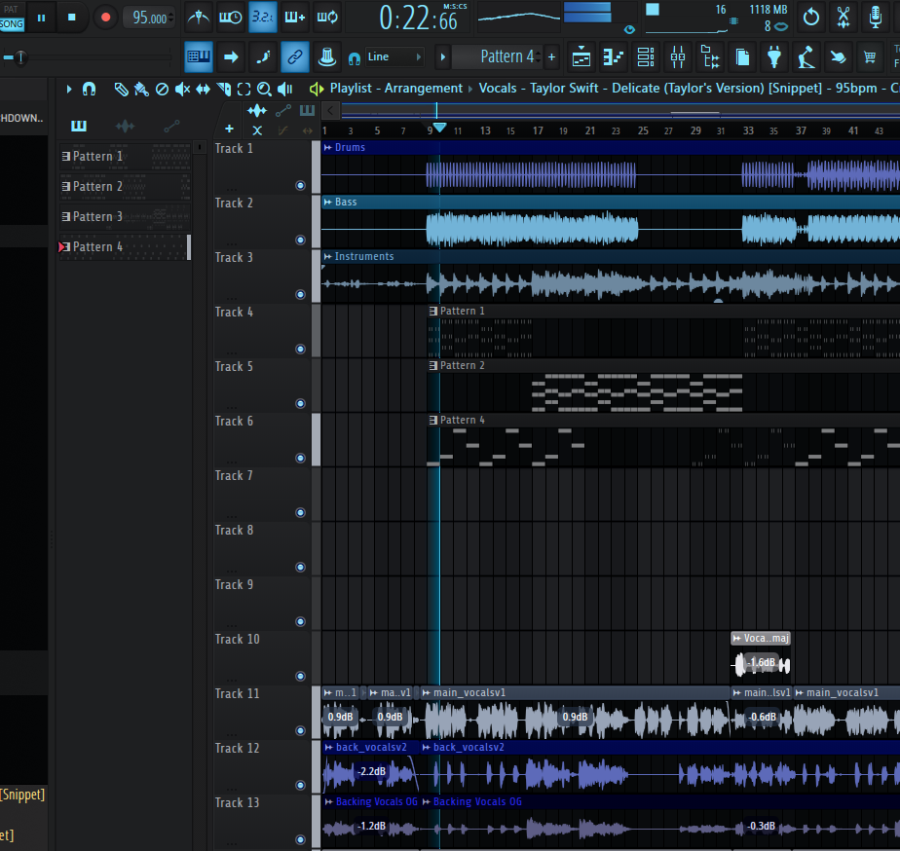Click Arrangement in the playlist breadcrumb

click(x=423, y=89)
